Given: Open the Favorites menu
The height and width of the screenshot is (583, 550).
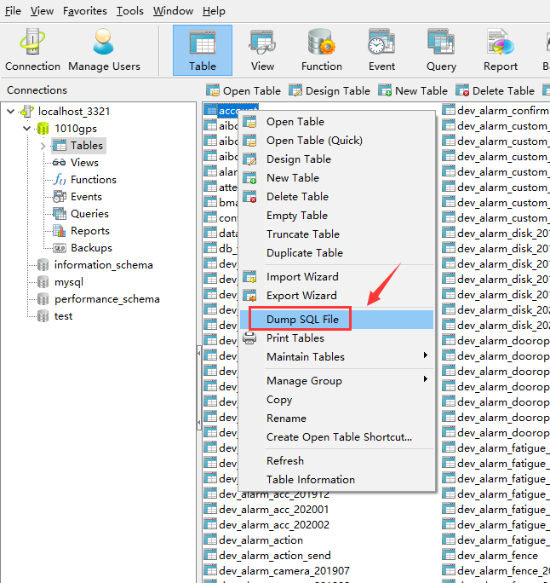Looking at the screenshot, I should click(x=84, y=11).
